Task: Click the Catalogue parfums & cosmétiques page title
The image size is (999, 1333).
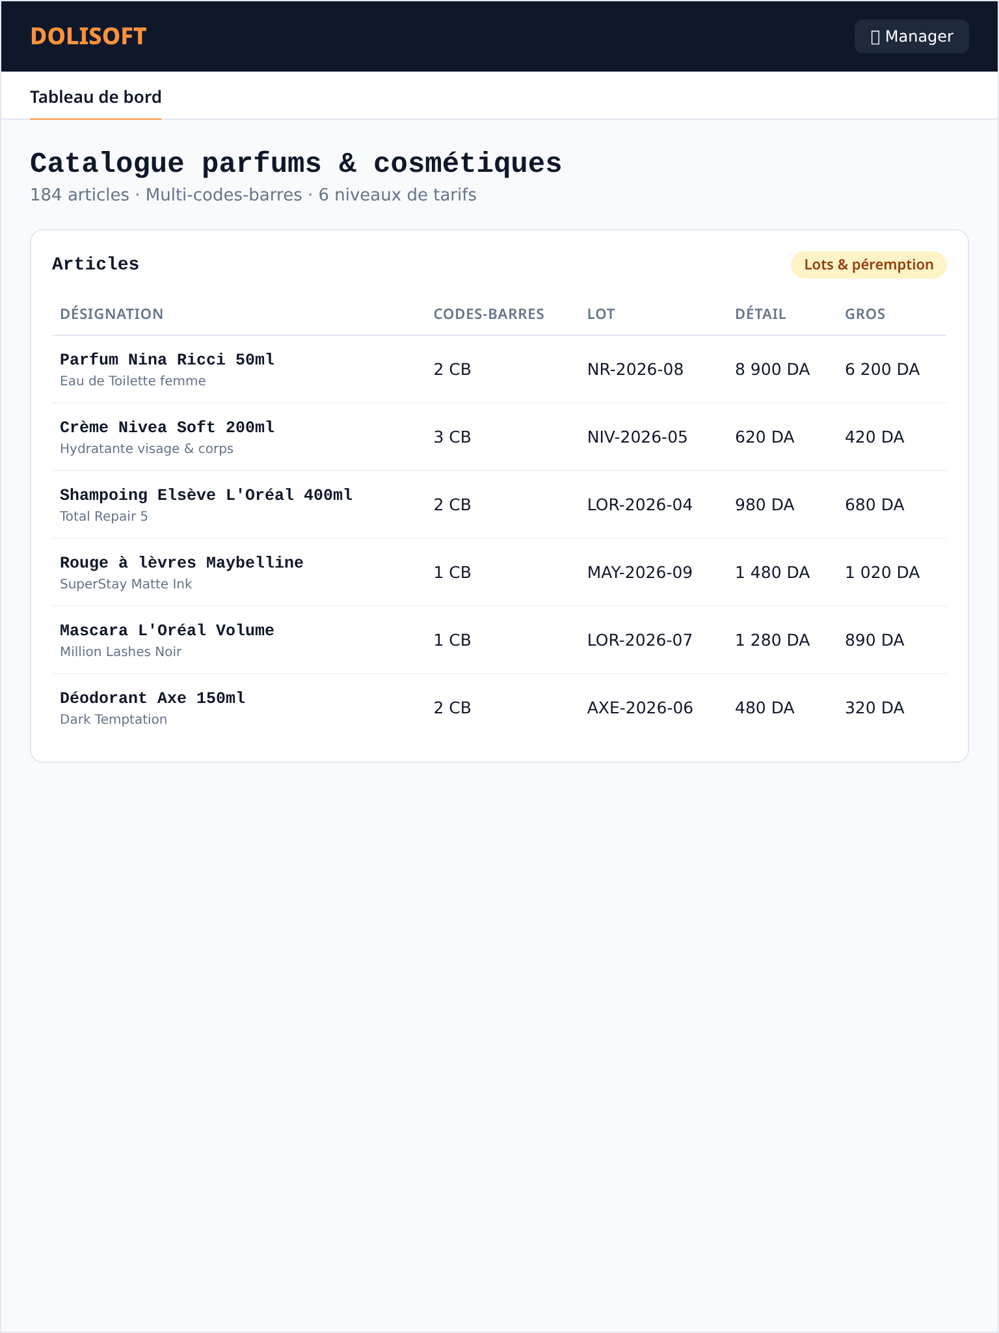Action: tap(296, 163)
